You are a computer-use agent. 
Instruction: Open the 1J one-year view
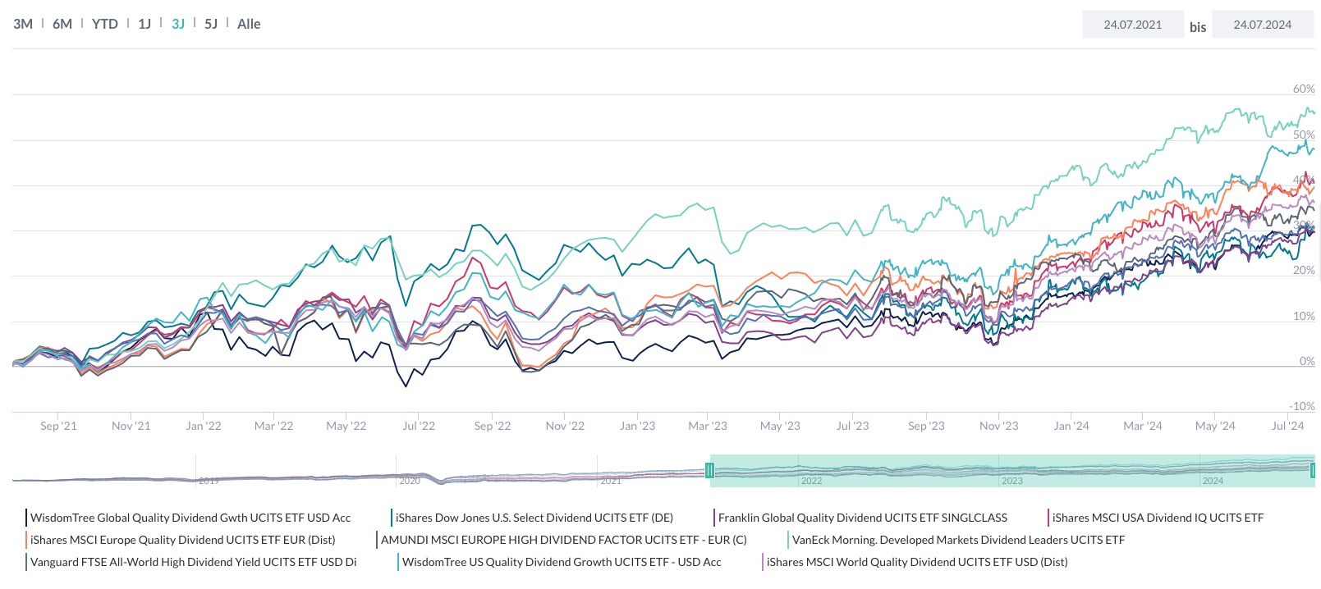pyautogui.click(x=145, y=24)
